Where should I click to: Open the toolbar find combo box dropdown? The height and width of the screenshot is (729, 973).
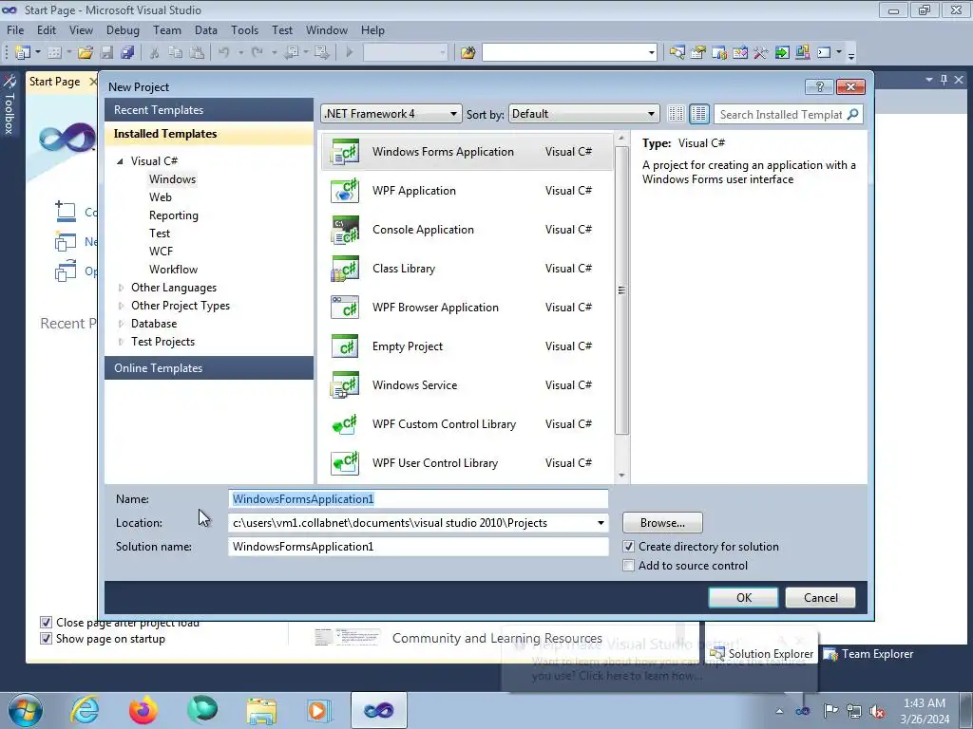tap(652, 53)
